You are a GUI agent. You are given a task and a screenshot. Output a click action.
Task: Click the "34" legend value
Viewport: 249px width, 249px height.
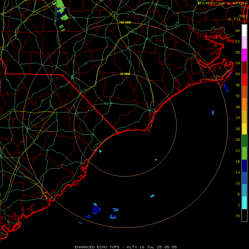pyautogui.click(x=238, y=118)
